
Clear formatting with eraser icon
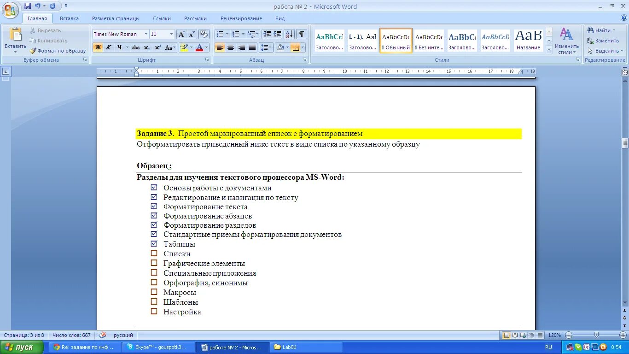pos(204,34)
